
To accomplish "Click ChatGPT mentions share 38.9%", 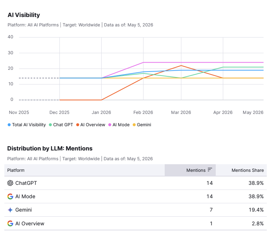I will (x=256, y=183).
